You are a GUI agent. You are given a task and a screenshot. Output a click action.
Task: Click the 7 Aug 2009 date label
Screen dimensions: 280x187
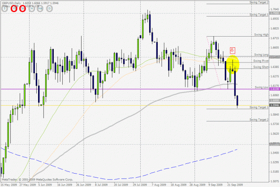(159, 185)
